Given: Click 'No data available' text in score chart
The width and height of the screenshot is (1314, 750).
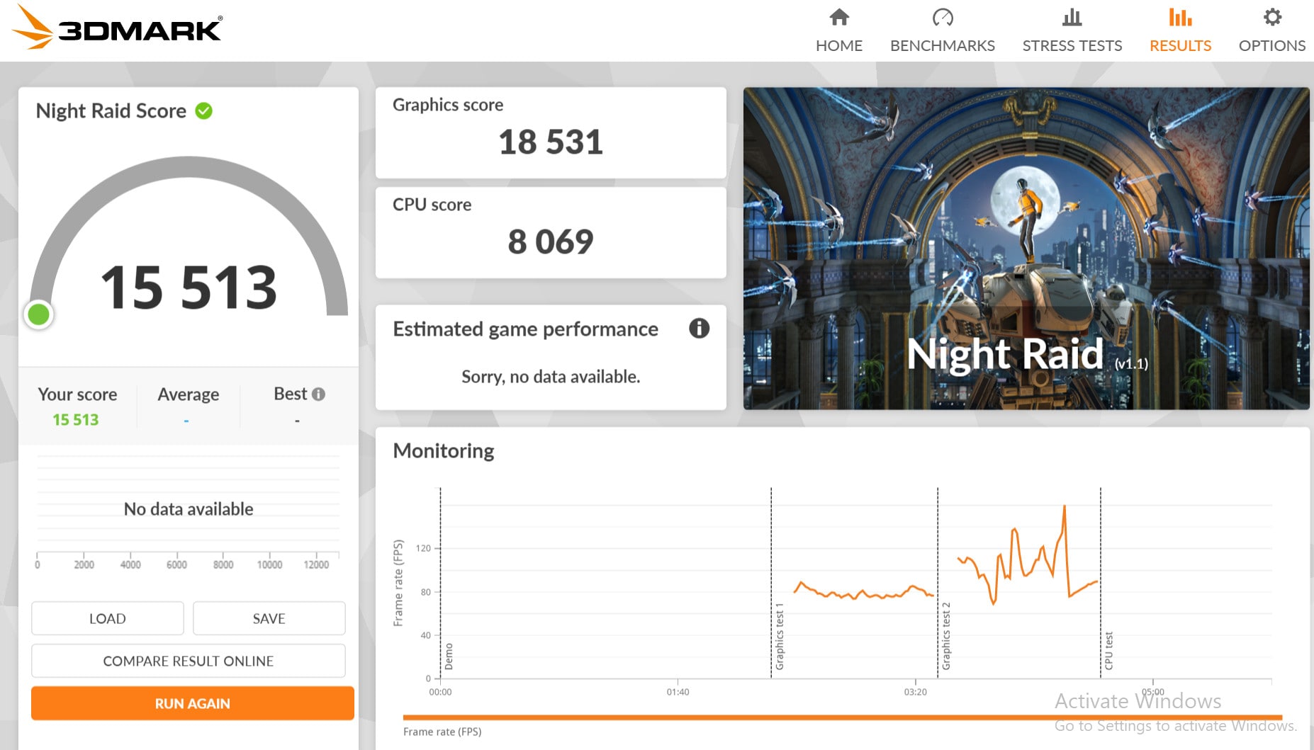Looking at the screenshot, I should point(189,509).
